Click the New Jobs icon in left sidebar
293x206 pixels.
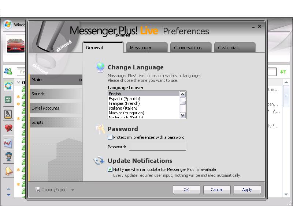[x=8, y=100]
